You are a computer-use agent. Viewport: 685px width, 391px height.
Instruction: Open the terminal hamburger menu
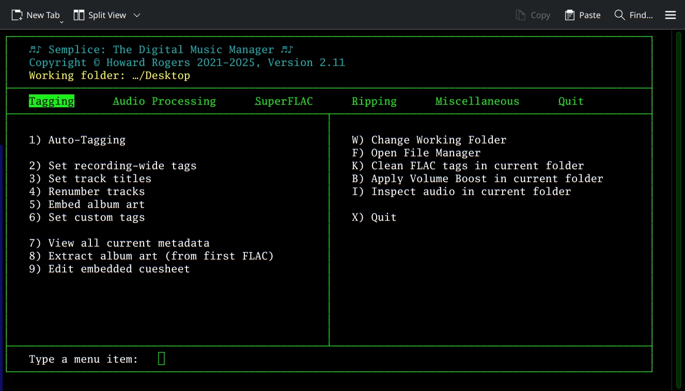pos(670,15)
